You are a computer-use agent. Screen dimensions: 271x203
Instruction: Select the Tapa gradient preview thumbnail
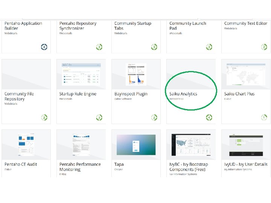136,145
